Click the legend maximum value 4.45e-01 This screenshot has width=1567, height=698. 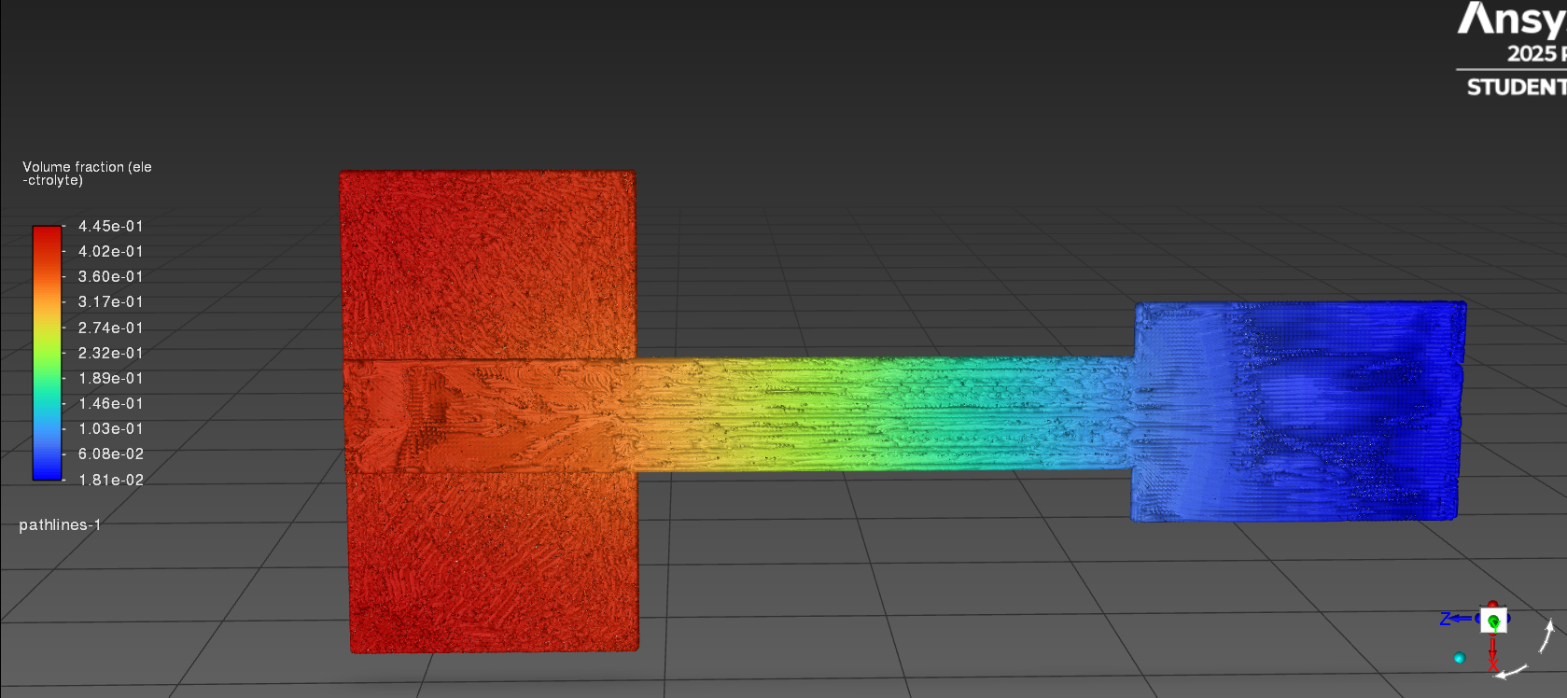point(111,226)
